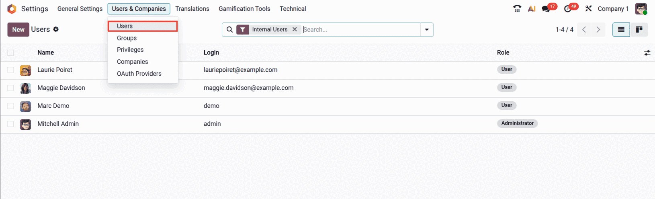
Task: Select all users with header checkbox
Action: pos(11,52)
